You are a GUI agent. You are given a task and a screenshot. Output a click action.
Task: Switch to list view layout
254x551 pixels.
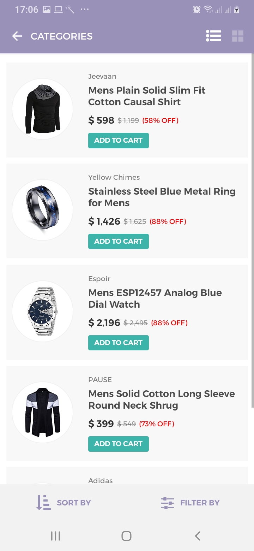point(213,36)
